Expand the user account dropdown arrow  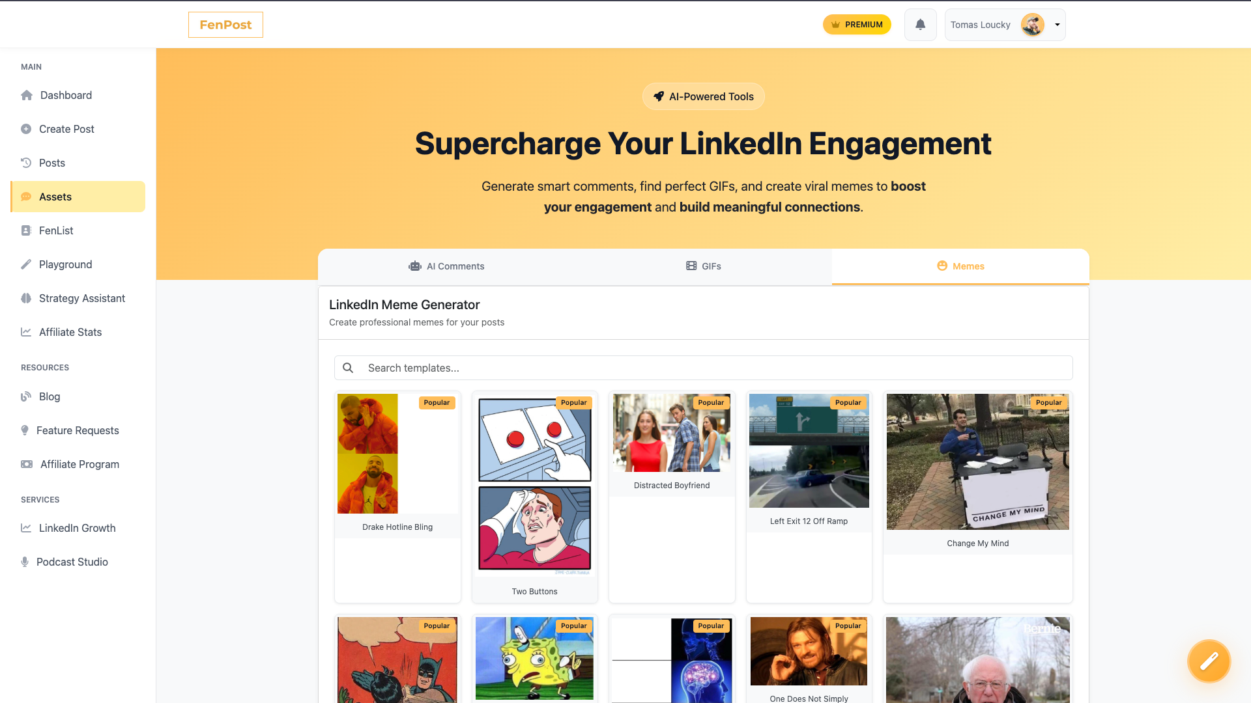(1057, 25)
